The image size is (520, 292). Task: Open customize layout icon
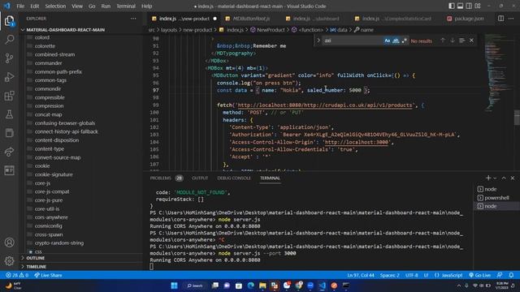coord(478,6)
